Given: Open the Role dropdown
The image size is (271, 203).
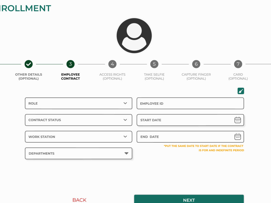Looking at the screenshot, I should (79, 103).
